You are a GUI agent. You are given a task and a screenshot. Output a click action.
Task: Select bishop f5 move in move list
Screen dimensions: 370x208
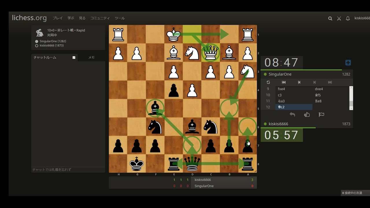point(330,95)
